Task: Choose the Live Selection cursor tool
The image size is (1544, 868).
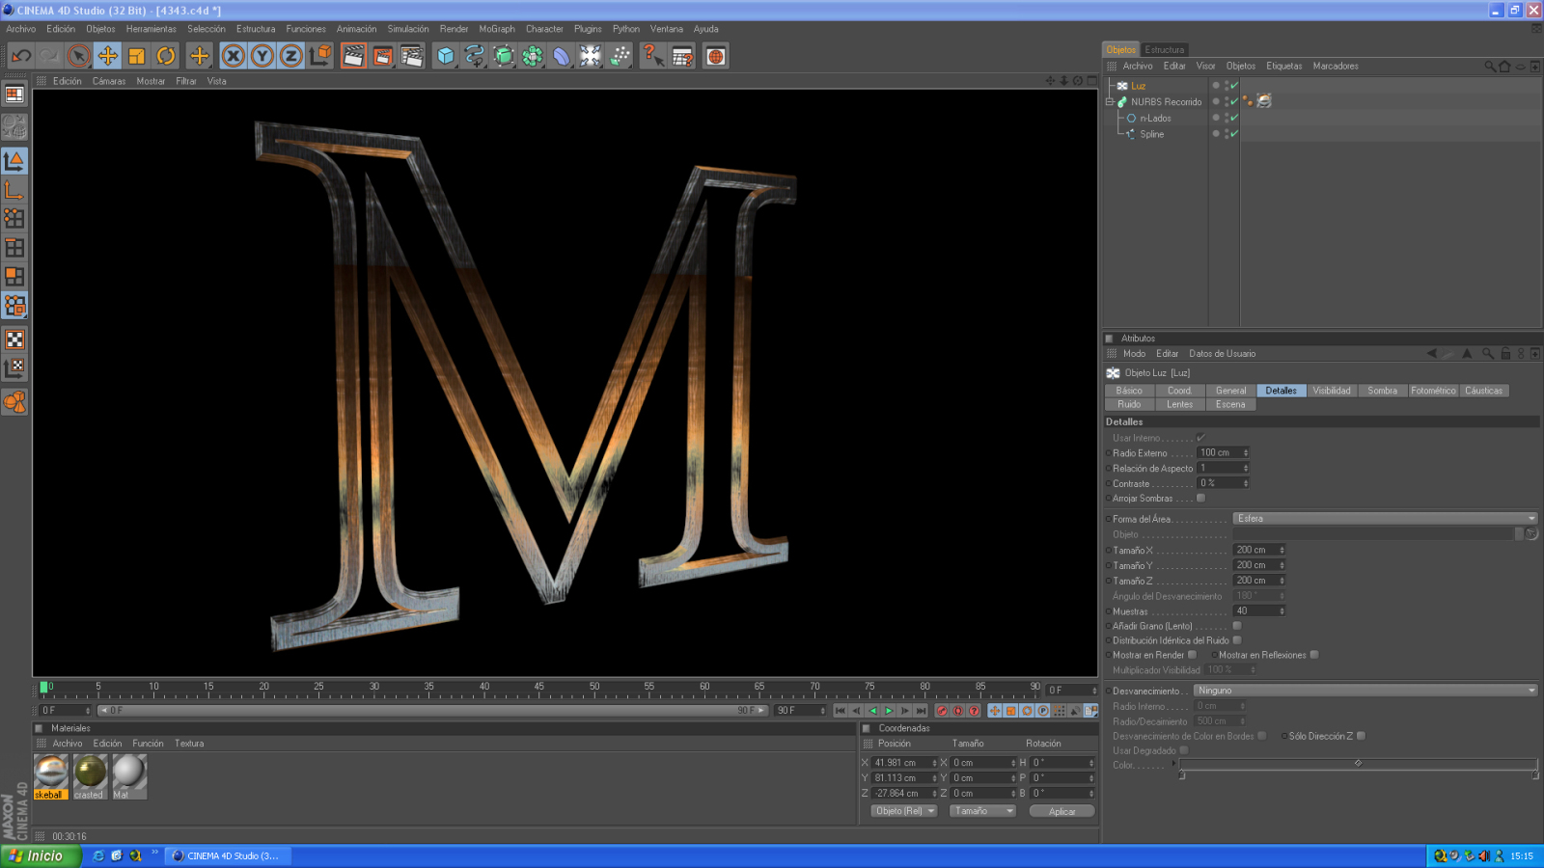Action: 79,56
